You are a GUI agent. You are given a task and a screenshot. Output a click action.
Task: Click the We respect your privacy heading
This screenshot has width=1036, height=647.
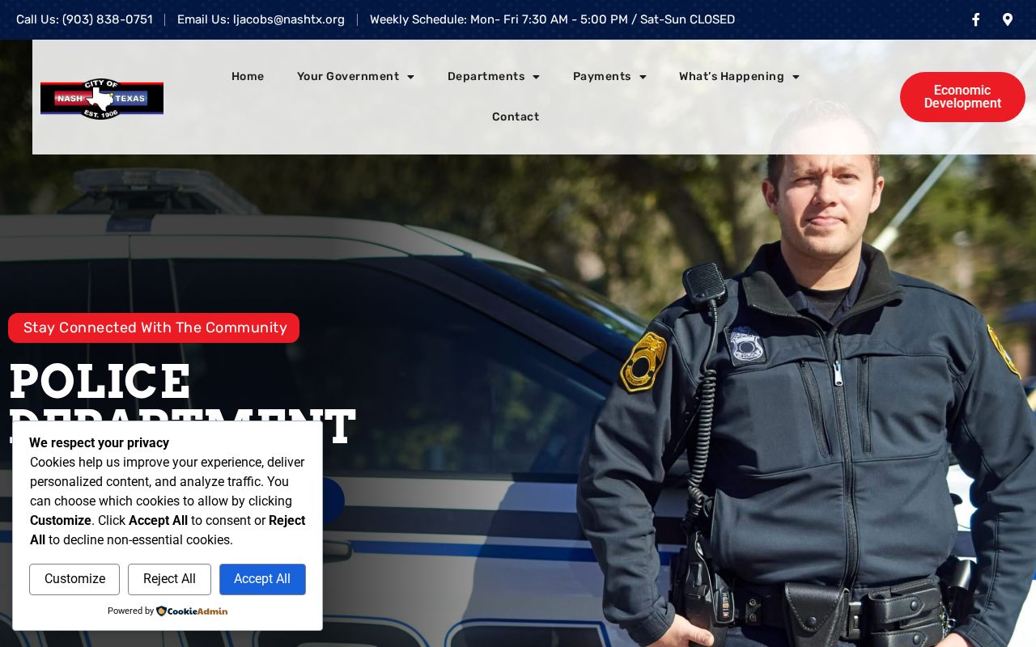pos(100,442)
